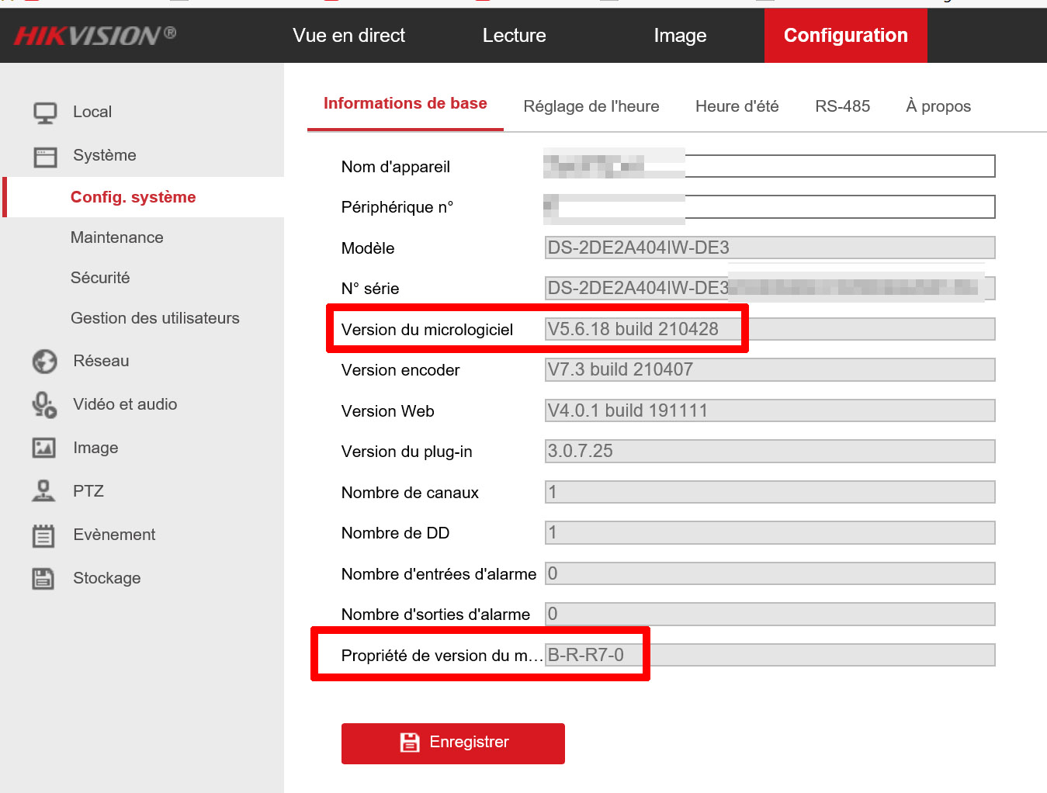Click the Réseau globe icon
Image resolution: width=1047 pixels, height=793 pixels.
click(x=45, y=362)
